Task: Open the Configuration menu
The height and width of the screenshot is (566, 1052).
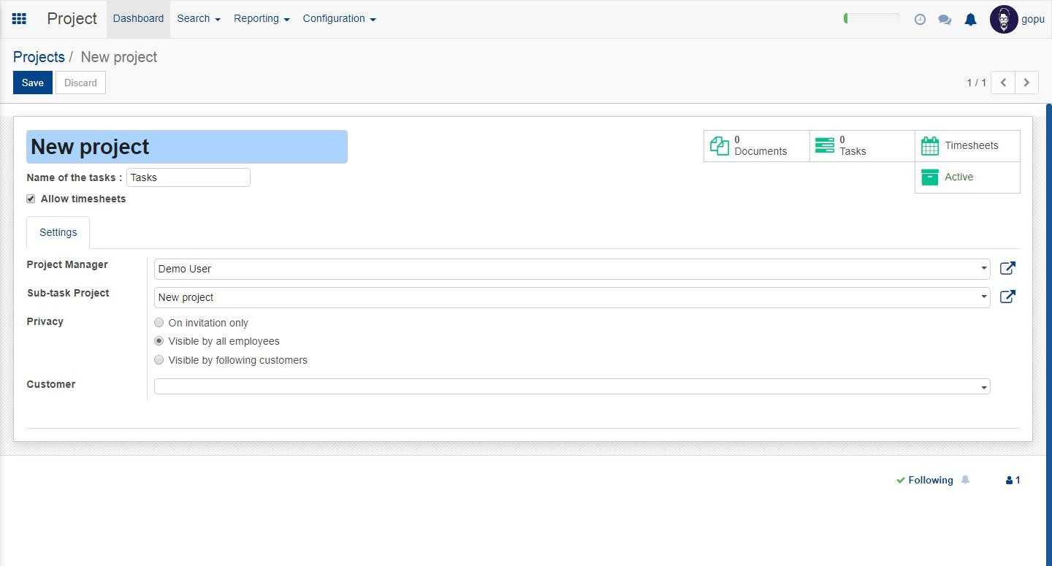Action: [x=339, y=19]
